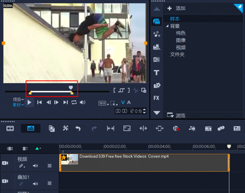Open the track height green arrow dropdown
Image resolution: width=245 pixels, height=193 pixels.
coord(38,148)
